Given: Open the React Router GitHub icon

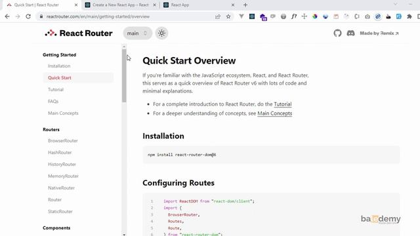Looking at the screenshot, I should [337, 33].
